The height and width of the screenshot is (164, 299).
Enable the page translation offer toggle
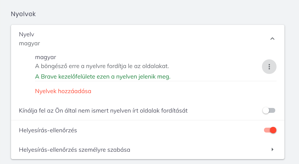coord(269,111)
